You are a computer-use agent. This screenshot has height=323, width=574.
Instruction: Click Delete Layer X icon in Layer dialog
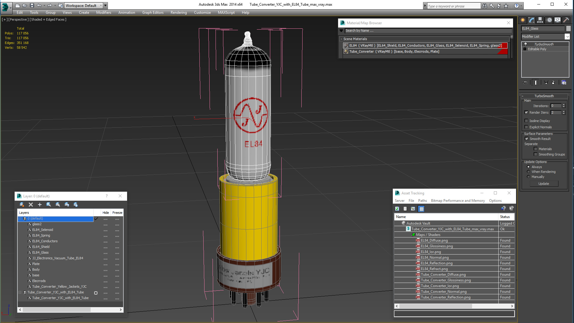point(30,205)
